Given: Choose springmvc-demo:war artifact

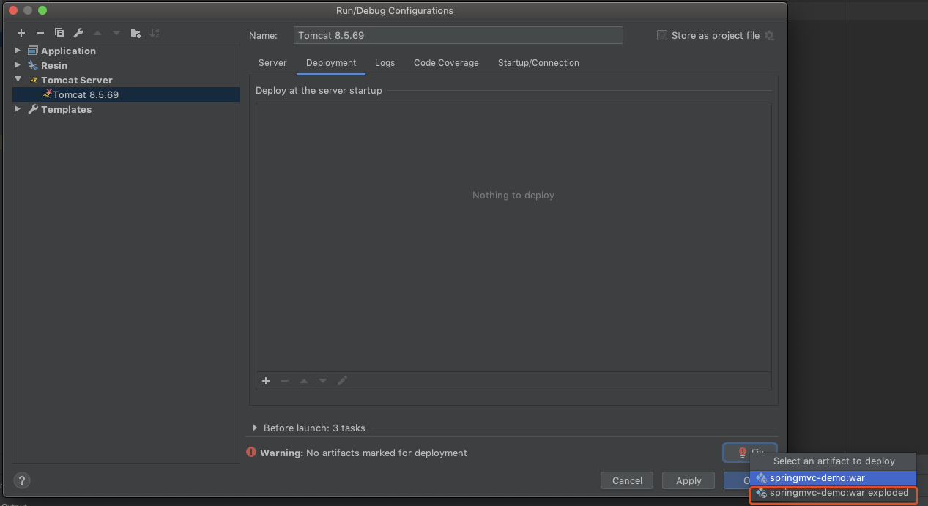Looking at the screenshot, I should click(x=833, y=478).
